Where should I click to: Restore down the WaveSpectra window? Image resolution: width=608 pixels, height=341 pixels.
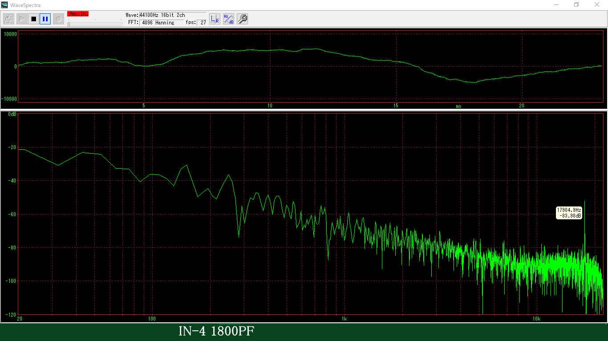click(576, 5)
